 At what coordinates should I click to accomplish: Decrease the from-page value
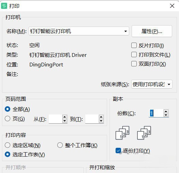(65, 121)
